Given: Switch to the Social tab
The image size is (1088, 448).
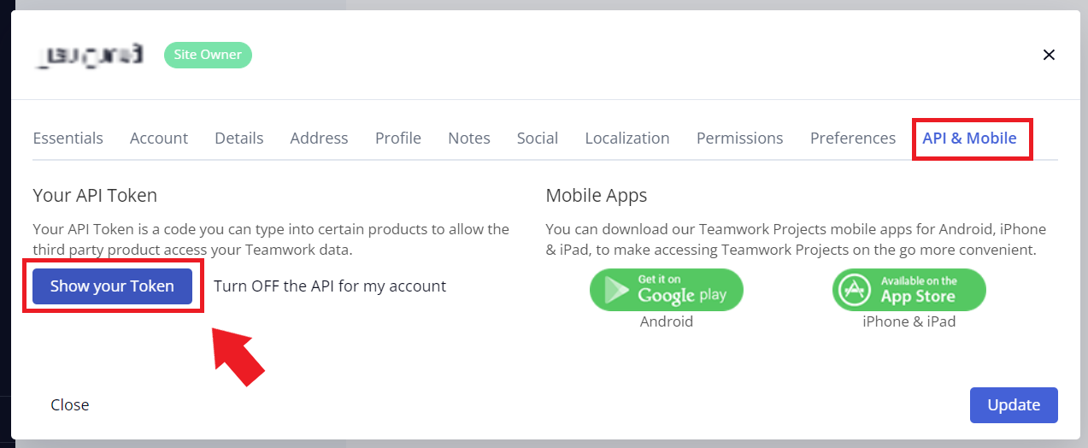Looking at the screenshot, I should click(x=538, y=139).
